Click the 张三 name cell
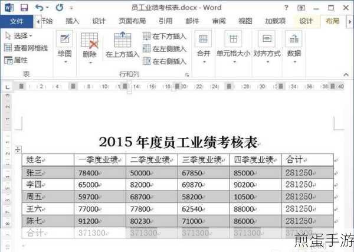This screenshot has width=354, height=252. pyautogui.click(x=48, y=172)
